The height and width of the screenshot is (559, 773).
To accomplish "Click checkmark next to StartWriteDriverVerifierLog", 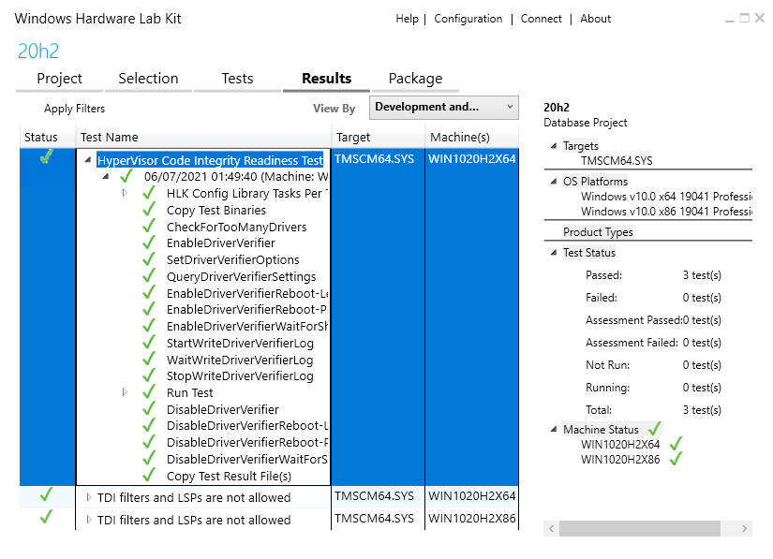I will [149, 343].
